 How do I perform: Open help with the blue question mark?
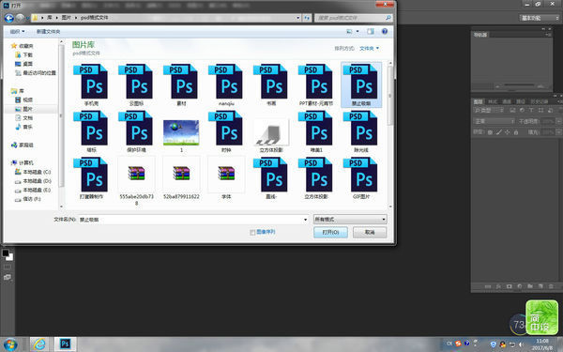[x=385, y=32]
